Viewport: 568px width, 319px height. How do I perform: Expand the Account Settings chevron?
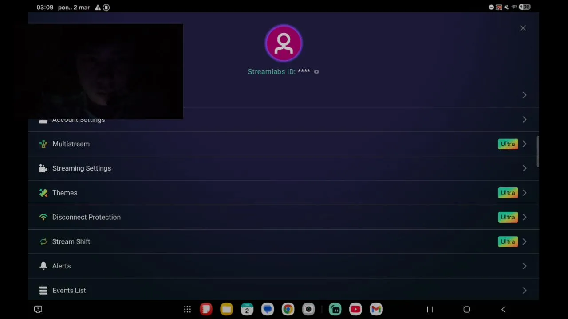point(524,120)
